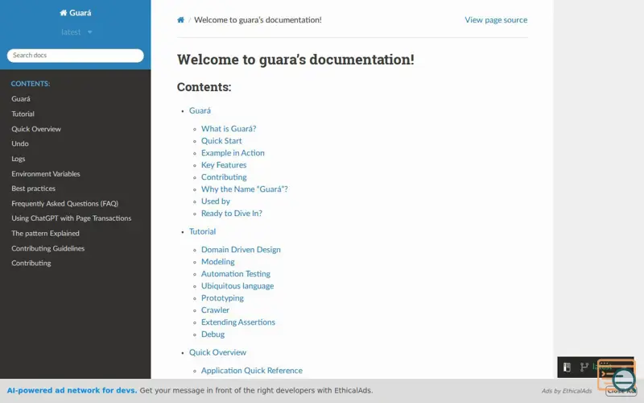
Task: Click the Ads by EthicalAds label
Action: (x=567, y=391)
